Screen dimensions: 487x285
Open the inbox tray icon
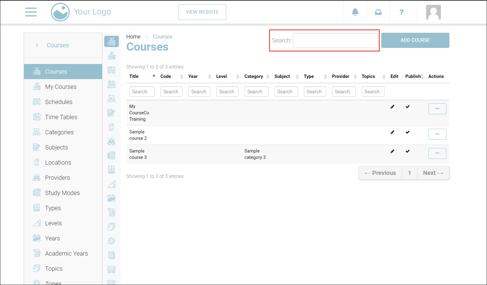(x=378, y=12)
